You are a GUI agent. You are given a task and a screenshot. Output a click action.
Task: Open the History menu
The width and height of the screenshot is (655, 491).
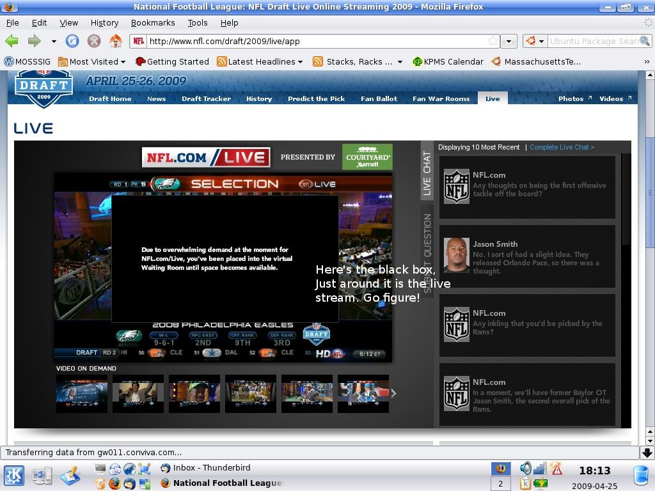(104, 23)
